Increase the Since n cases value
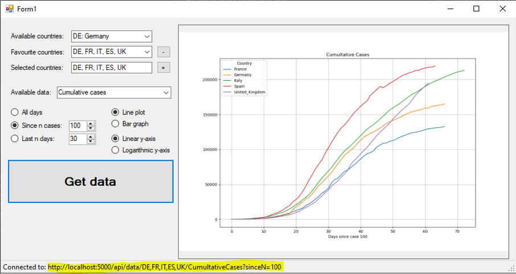516x274 pixels. pyautogui.click(x=91, y=123)
